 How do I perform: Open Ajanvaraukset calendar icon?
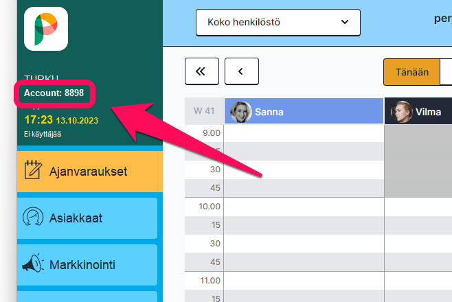[x=34, y=171]
